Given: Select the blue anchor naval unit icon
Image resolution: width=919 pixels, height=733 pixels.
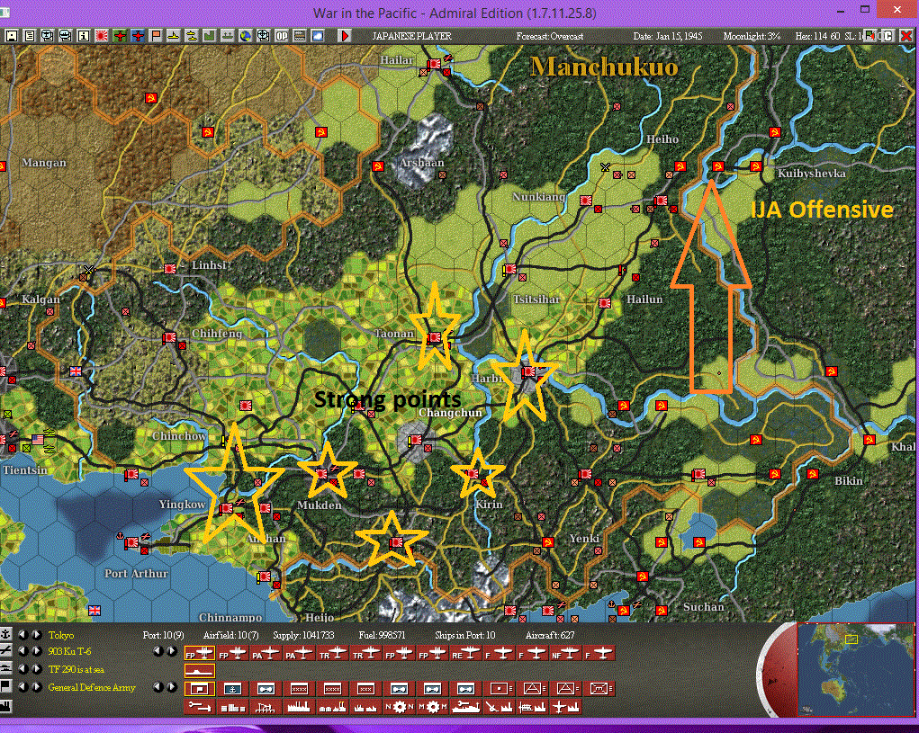Looking at the screenshot, I should pos(233,689).
